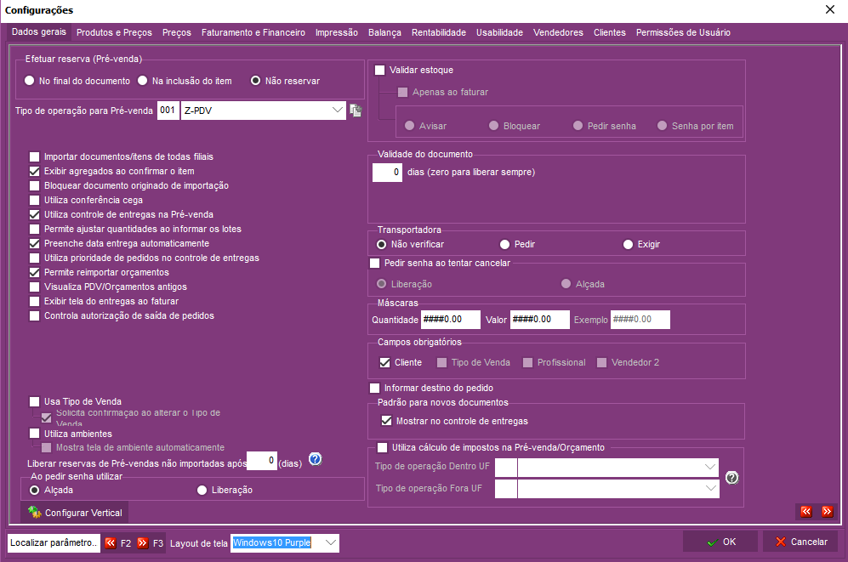Enable Visualiza PDV/Orçamentos antigos
The image size is (848, 562).
click(35, 287)
